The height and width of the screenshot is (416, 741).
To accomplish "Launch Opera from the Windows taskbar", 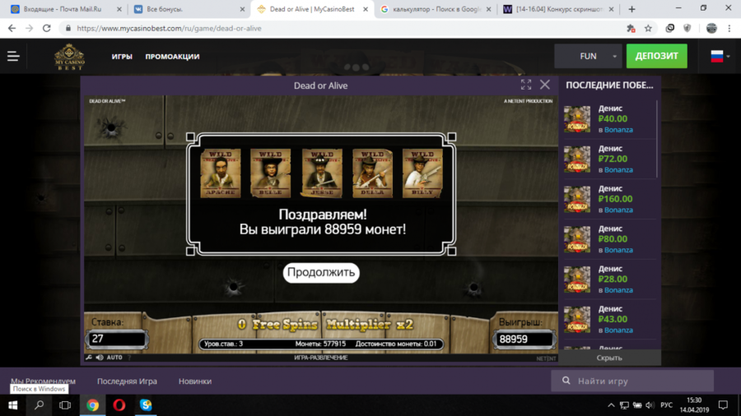I will [x=119, y=405].
